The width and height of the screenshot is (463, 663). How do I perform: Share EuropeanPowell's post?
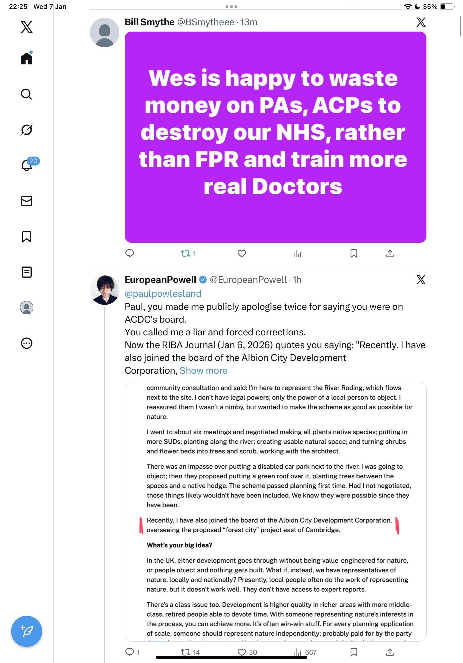click(390, 652)
